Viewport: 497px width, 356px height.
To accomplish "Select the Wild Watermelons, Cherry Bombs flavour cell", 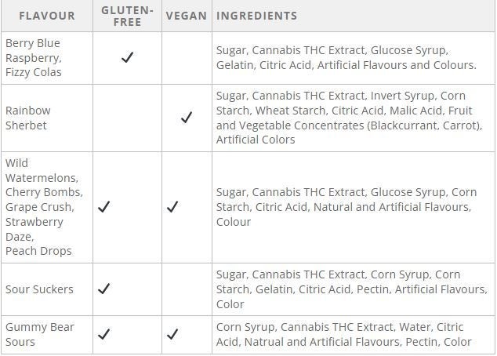I will click(x=43, y=207).
